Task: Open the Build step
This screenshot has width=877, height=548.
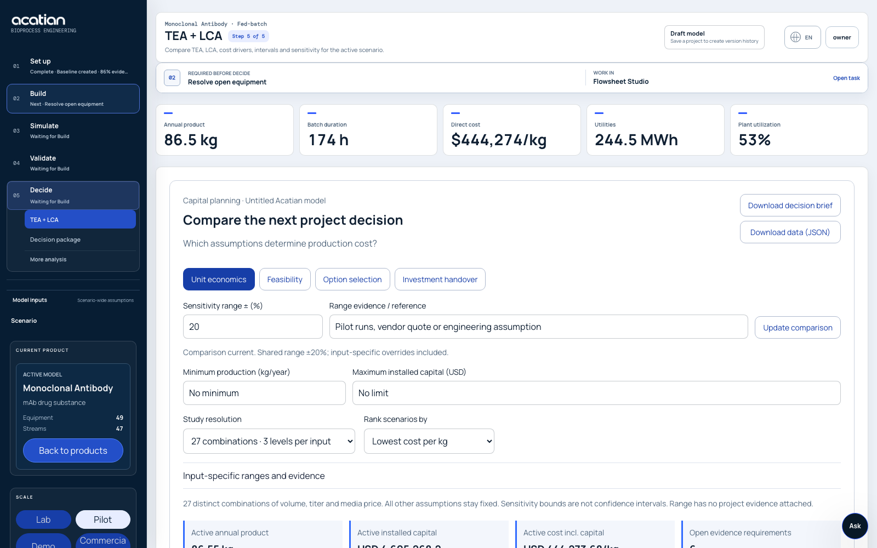Action: (73, 99)
